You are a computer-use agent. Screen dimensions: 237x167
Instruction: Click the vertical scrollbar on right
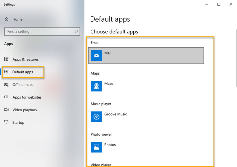point(236,58)
